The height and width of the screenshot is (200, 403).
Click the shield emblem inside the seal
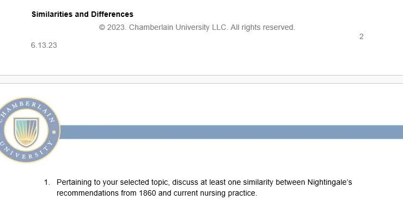pyautogui.click(x=26, y=132)
